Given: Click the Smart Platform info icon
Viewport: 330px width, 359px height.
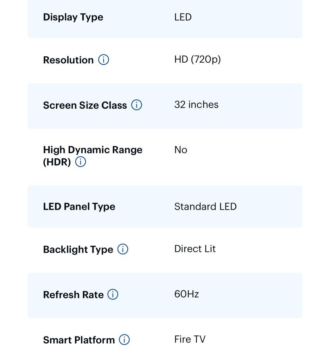Looking at the screenshot, I should click(x=124, y=340).
